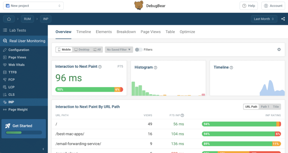Switch to the Overview tab
The height and width of the screenshot is (153, 288).
63,32
